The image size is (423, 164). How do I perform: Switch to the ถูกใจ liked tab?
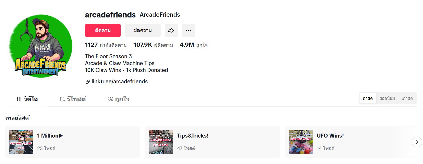point(122,99)
